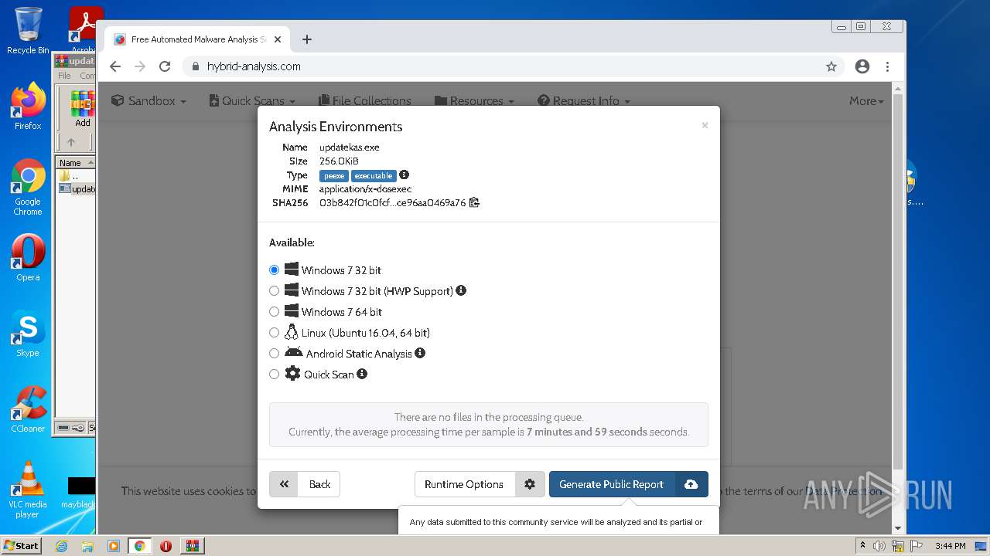This screenshot has height=556, width=990.
Task: Open File Explorer from the taskbar
Action: click(87, 546)
